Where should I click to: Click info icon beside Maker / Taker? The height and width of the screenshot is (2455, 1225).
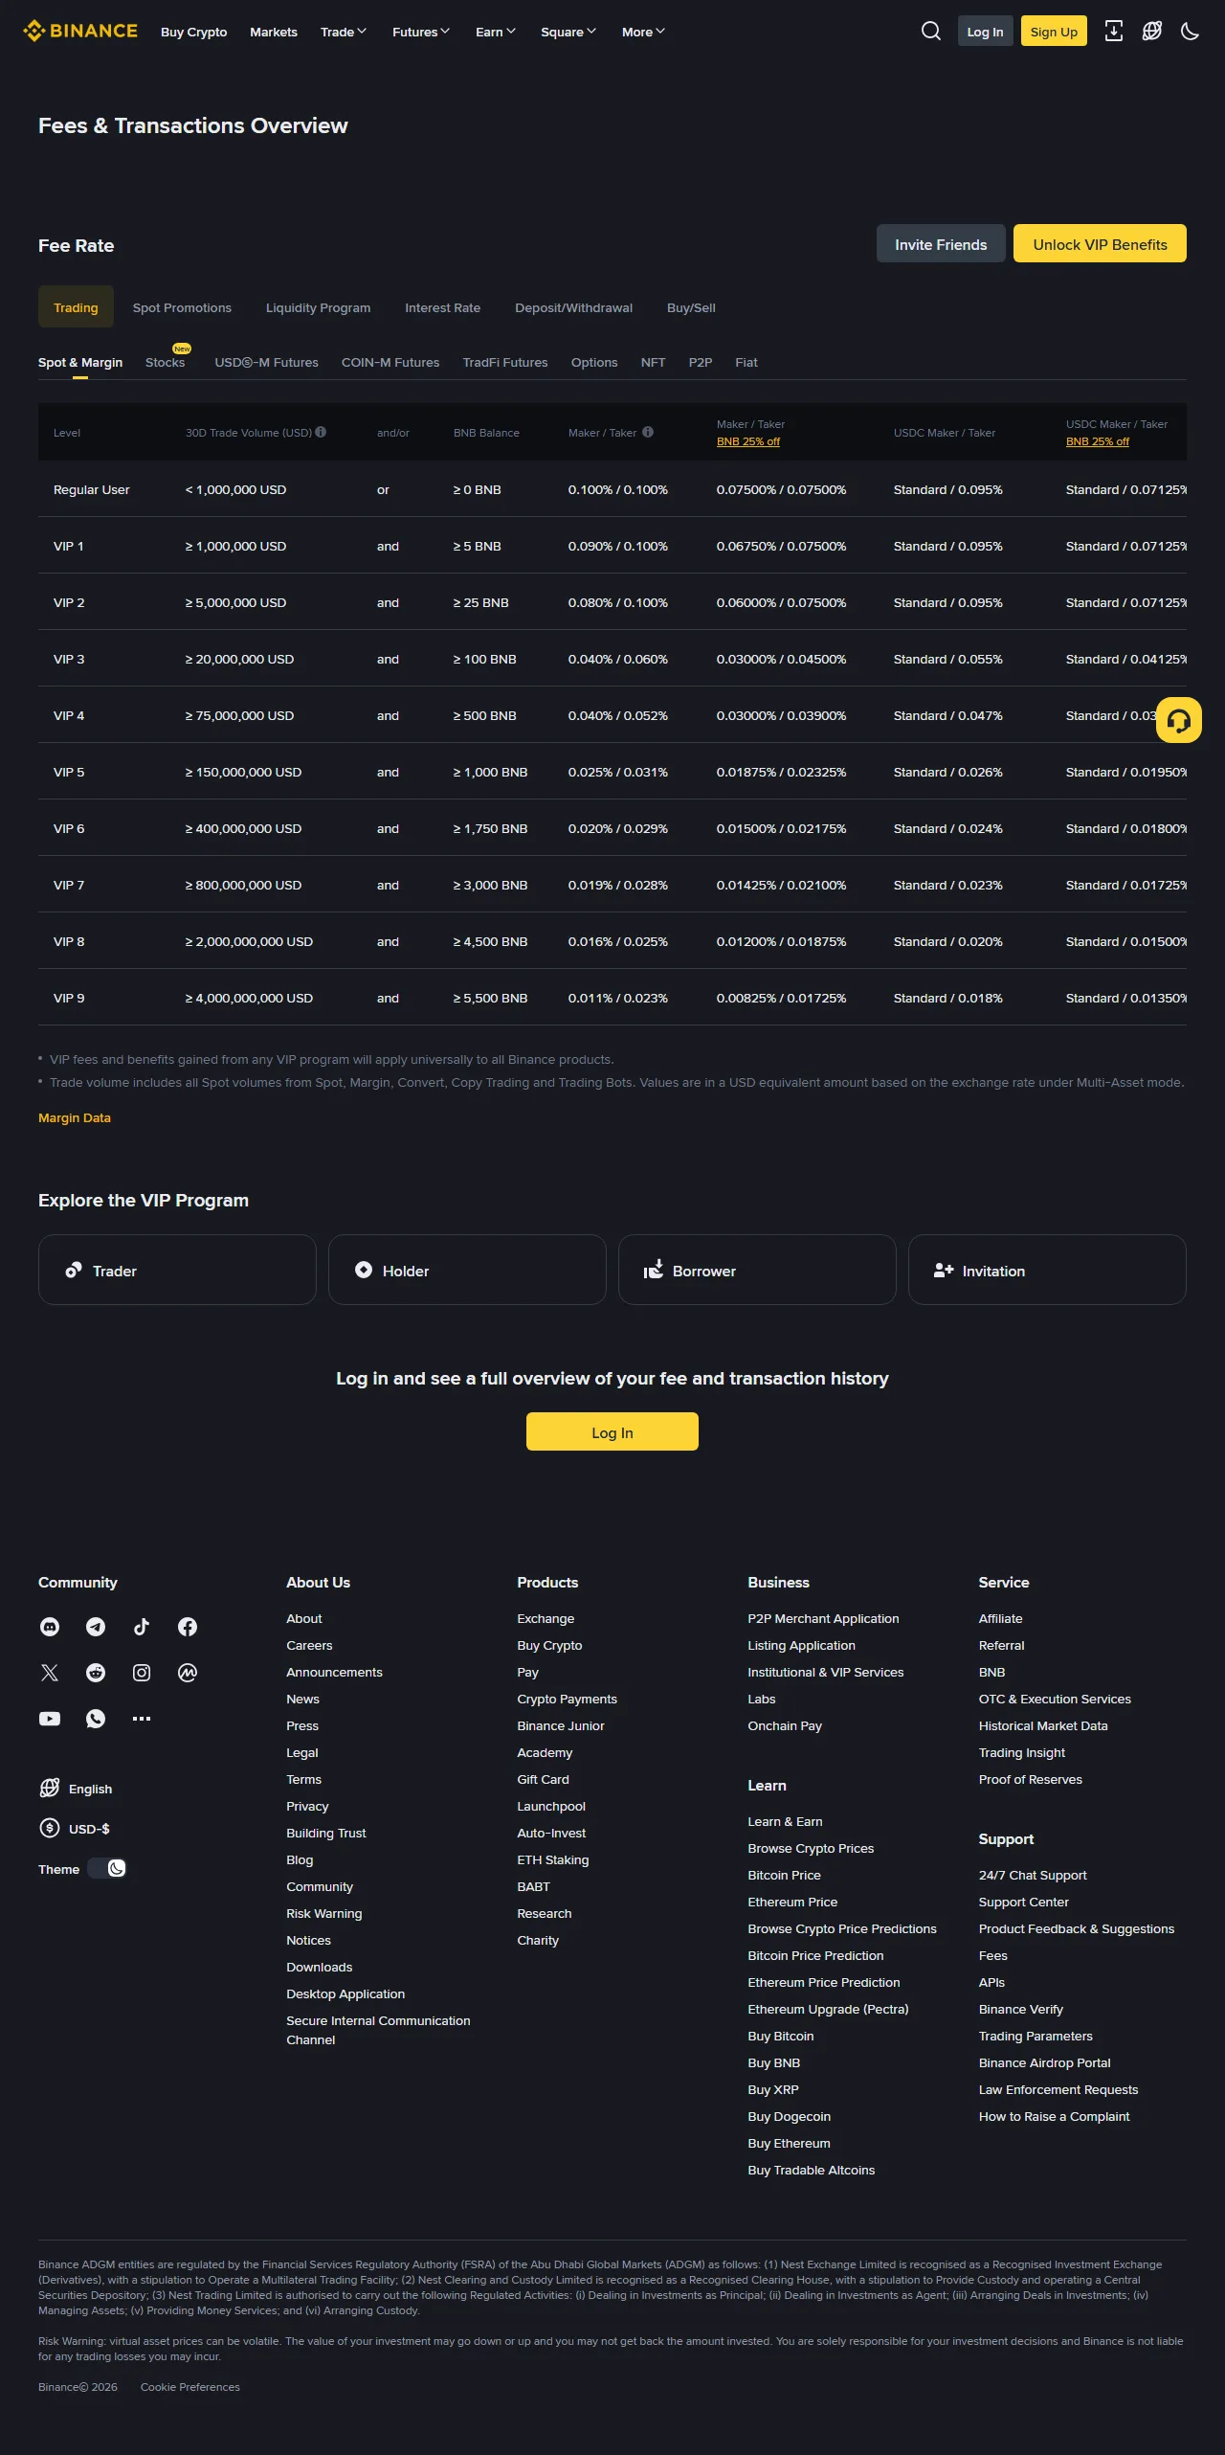point(648,432)
